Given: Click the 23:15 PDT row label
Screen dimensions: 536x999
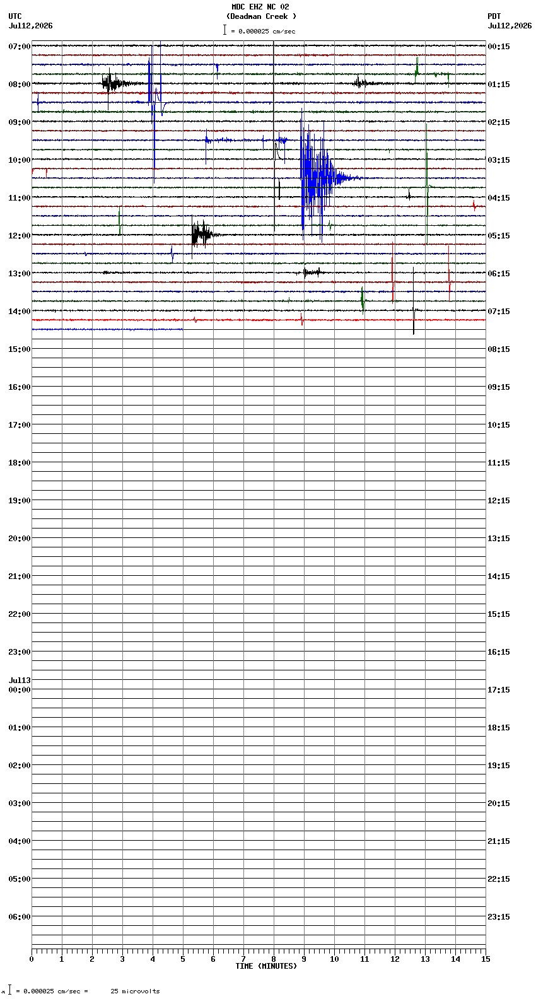Looking at the screenshot, I should (x=499, y=917).
